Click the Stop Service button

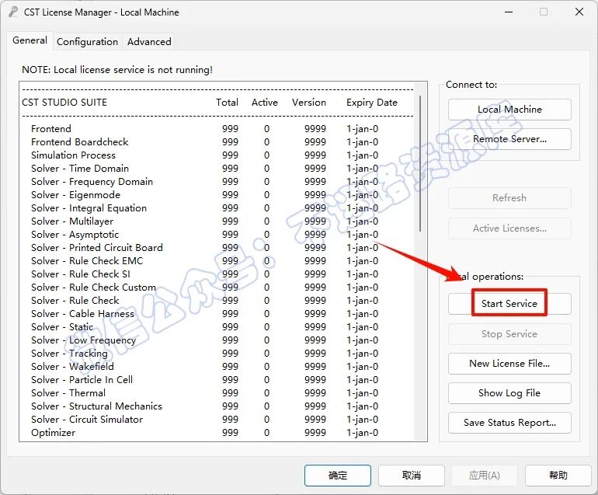click(509, 334)
